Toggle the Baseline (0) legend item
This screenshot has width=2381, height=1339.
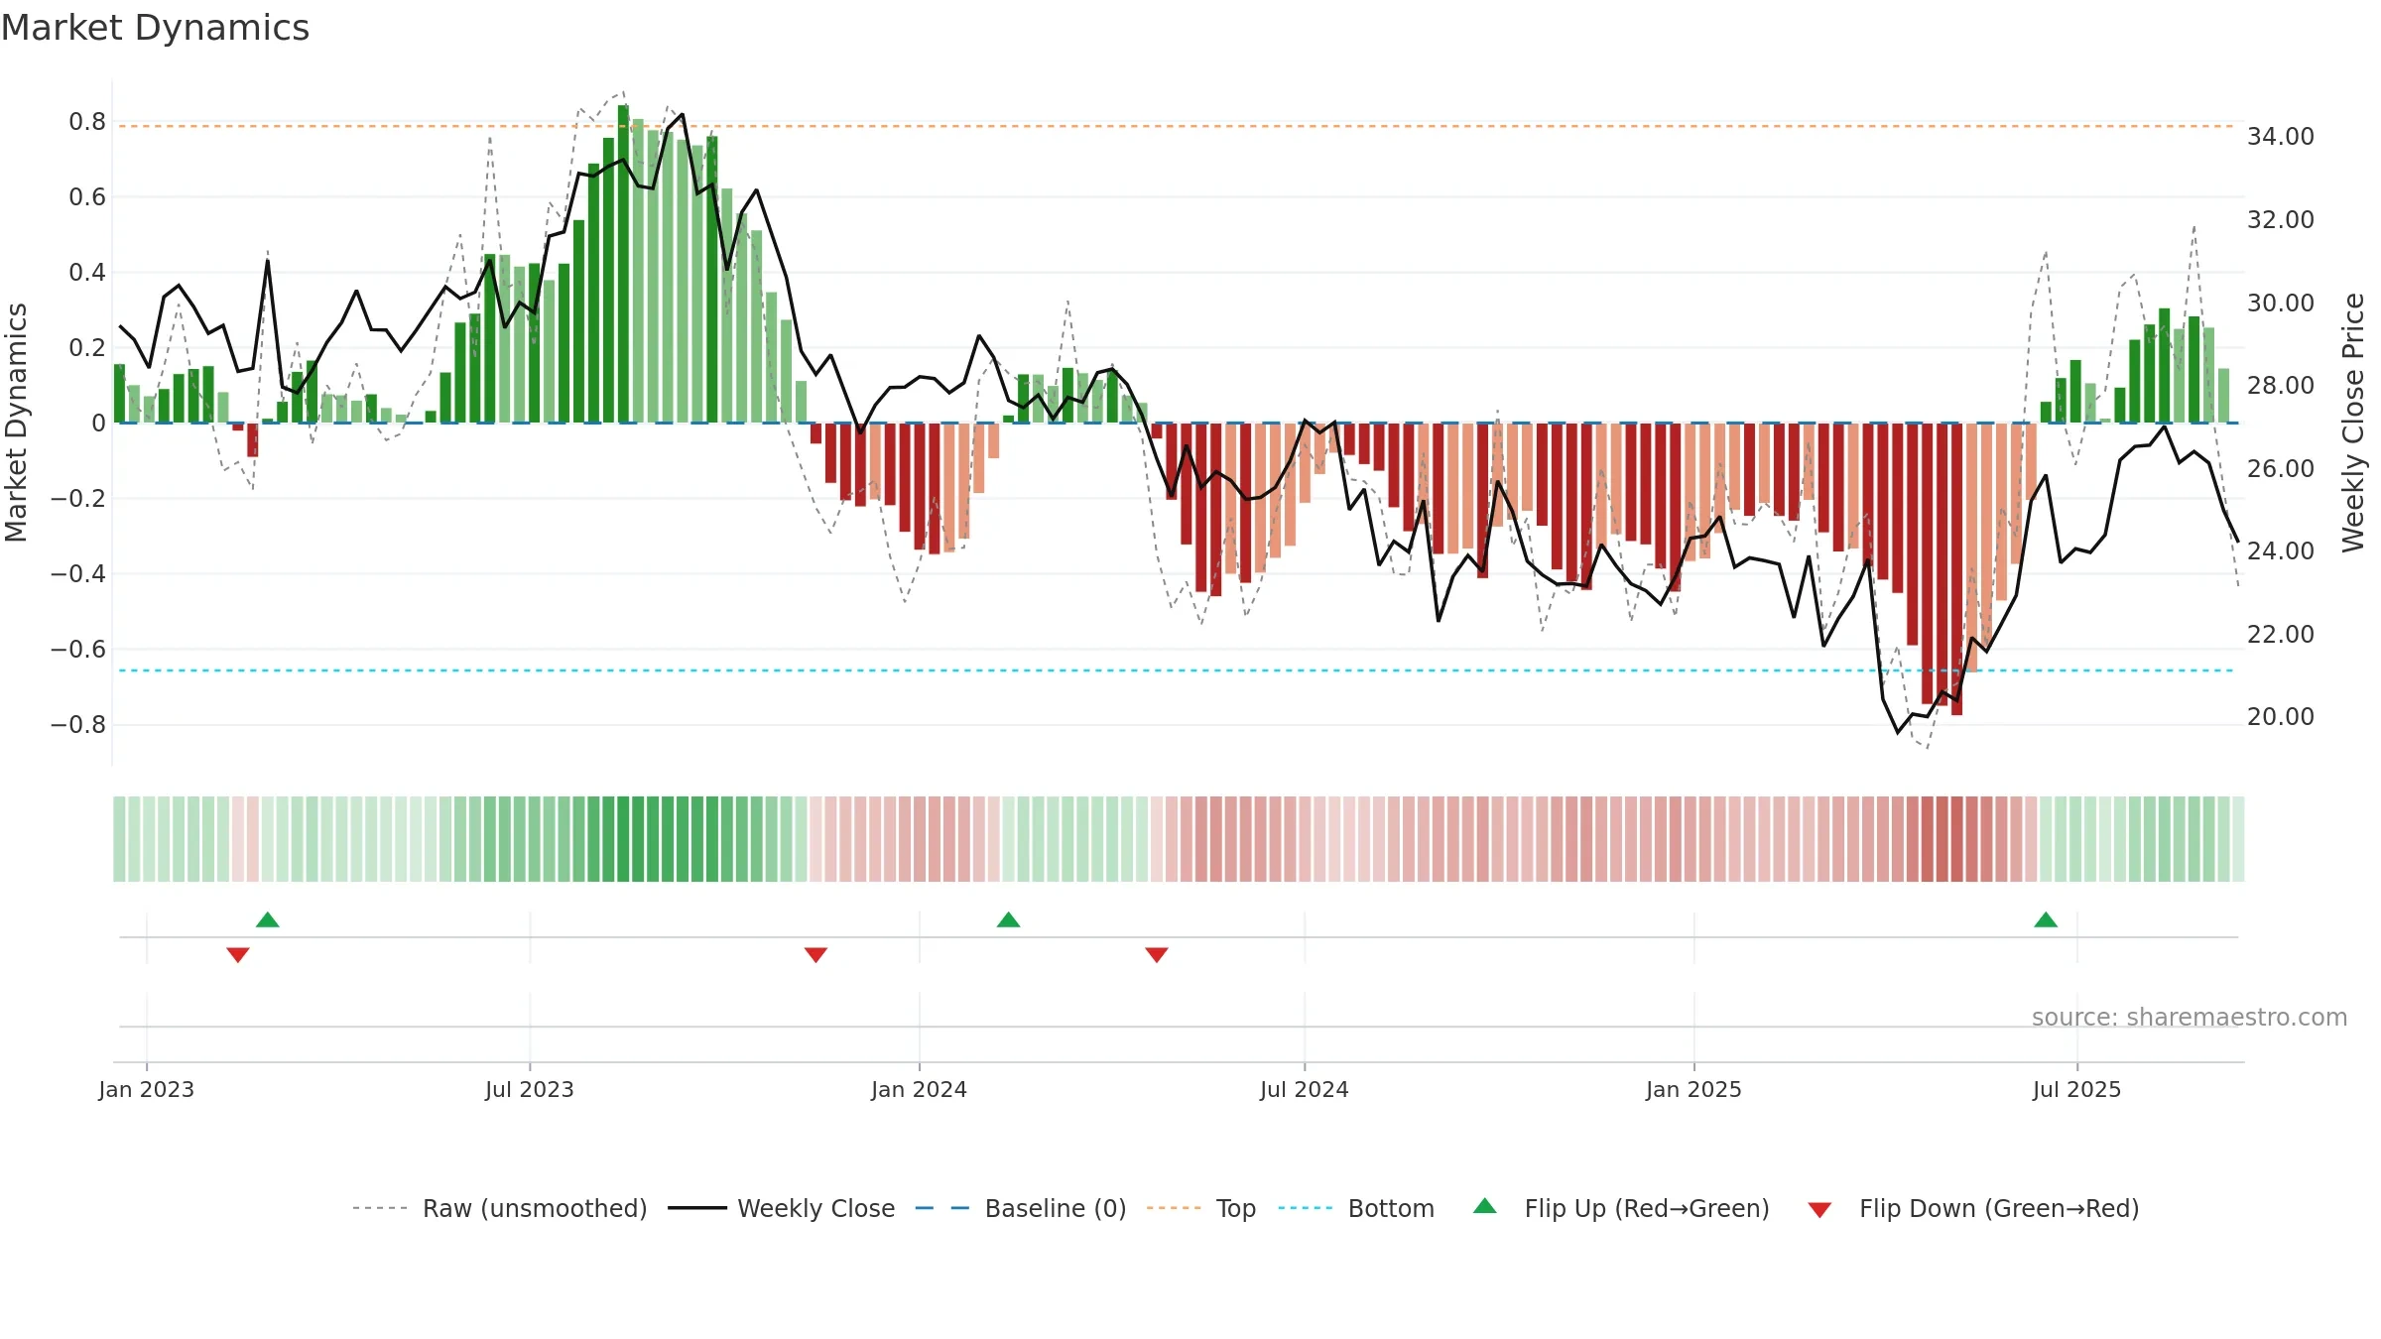point(1021,1208)
